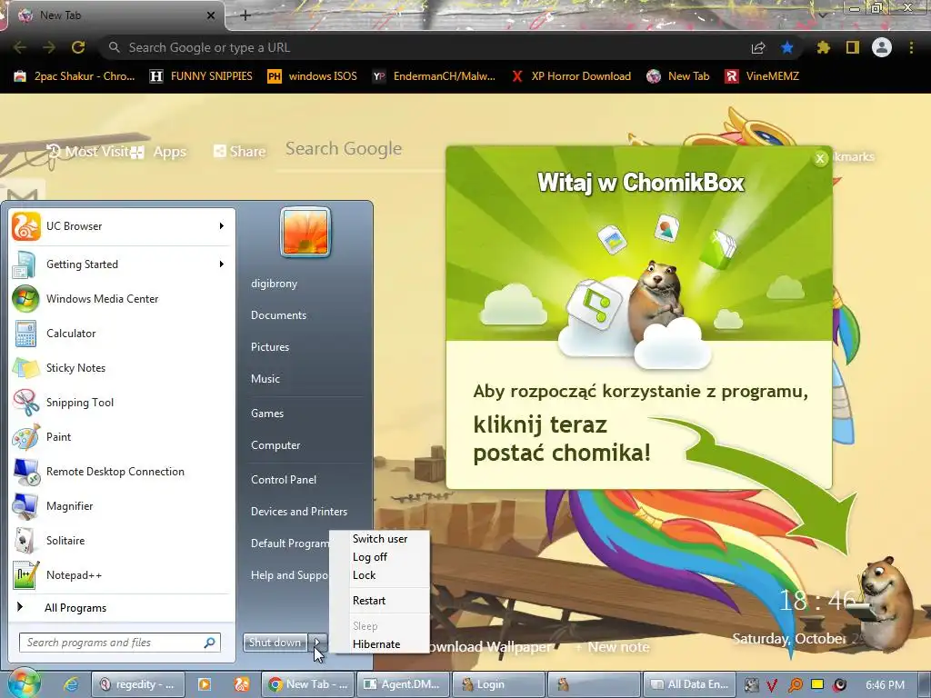Open Pictures from Start menu
Viewport: 931px width, 698px height.
point(270,347)
